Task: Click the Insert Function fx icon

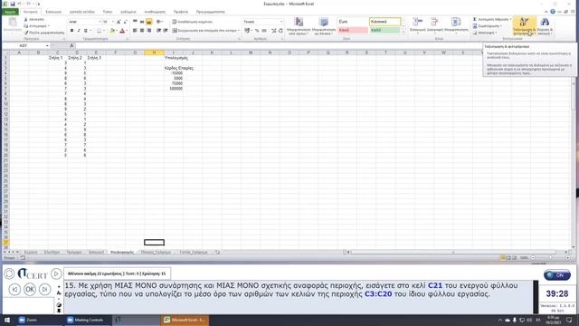Action: tap(71, 45)
